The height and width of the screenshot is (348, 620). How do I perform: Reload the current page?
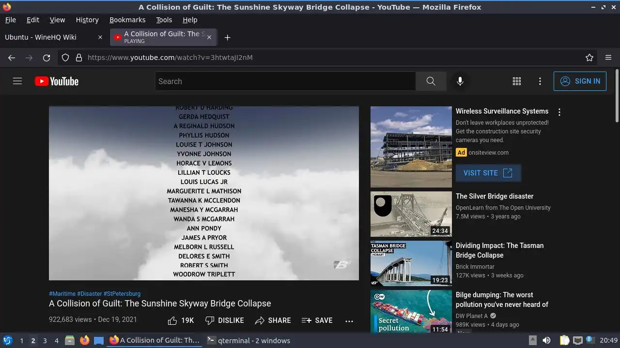46,58
